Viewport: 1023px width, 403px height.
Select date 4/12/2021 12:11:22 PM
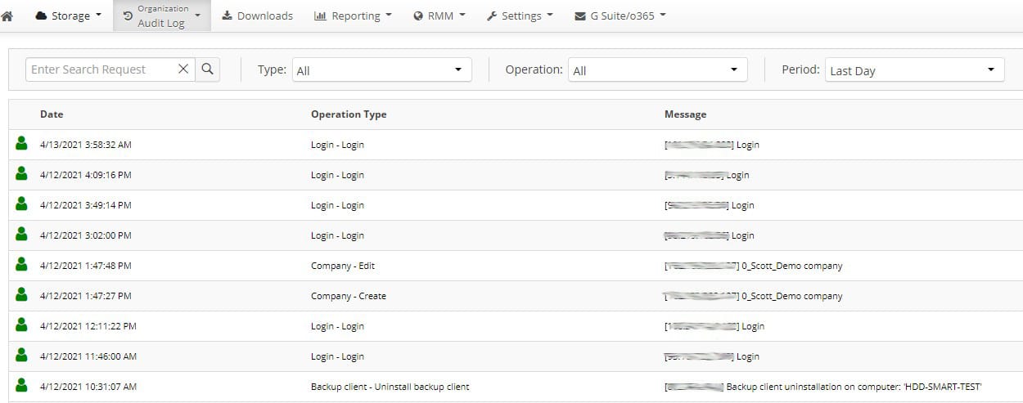pyautogui.click(x=88, y=326)
